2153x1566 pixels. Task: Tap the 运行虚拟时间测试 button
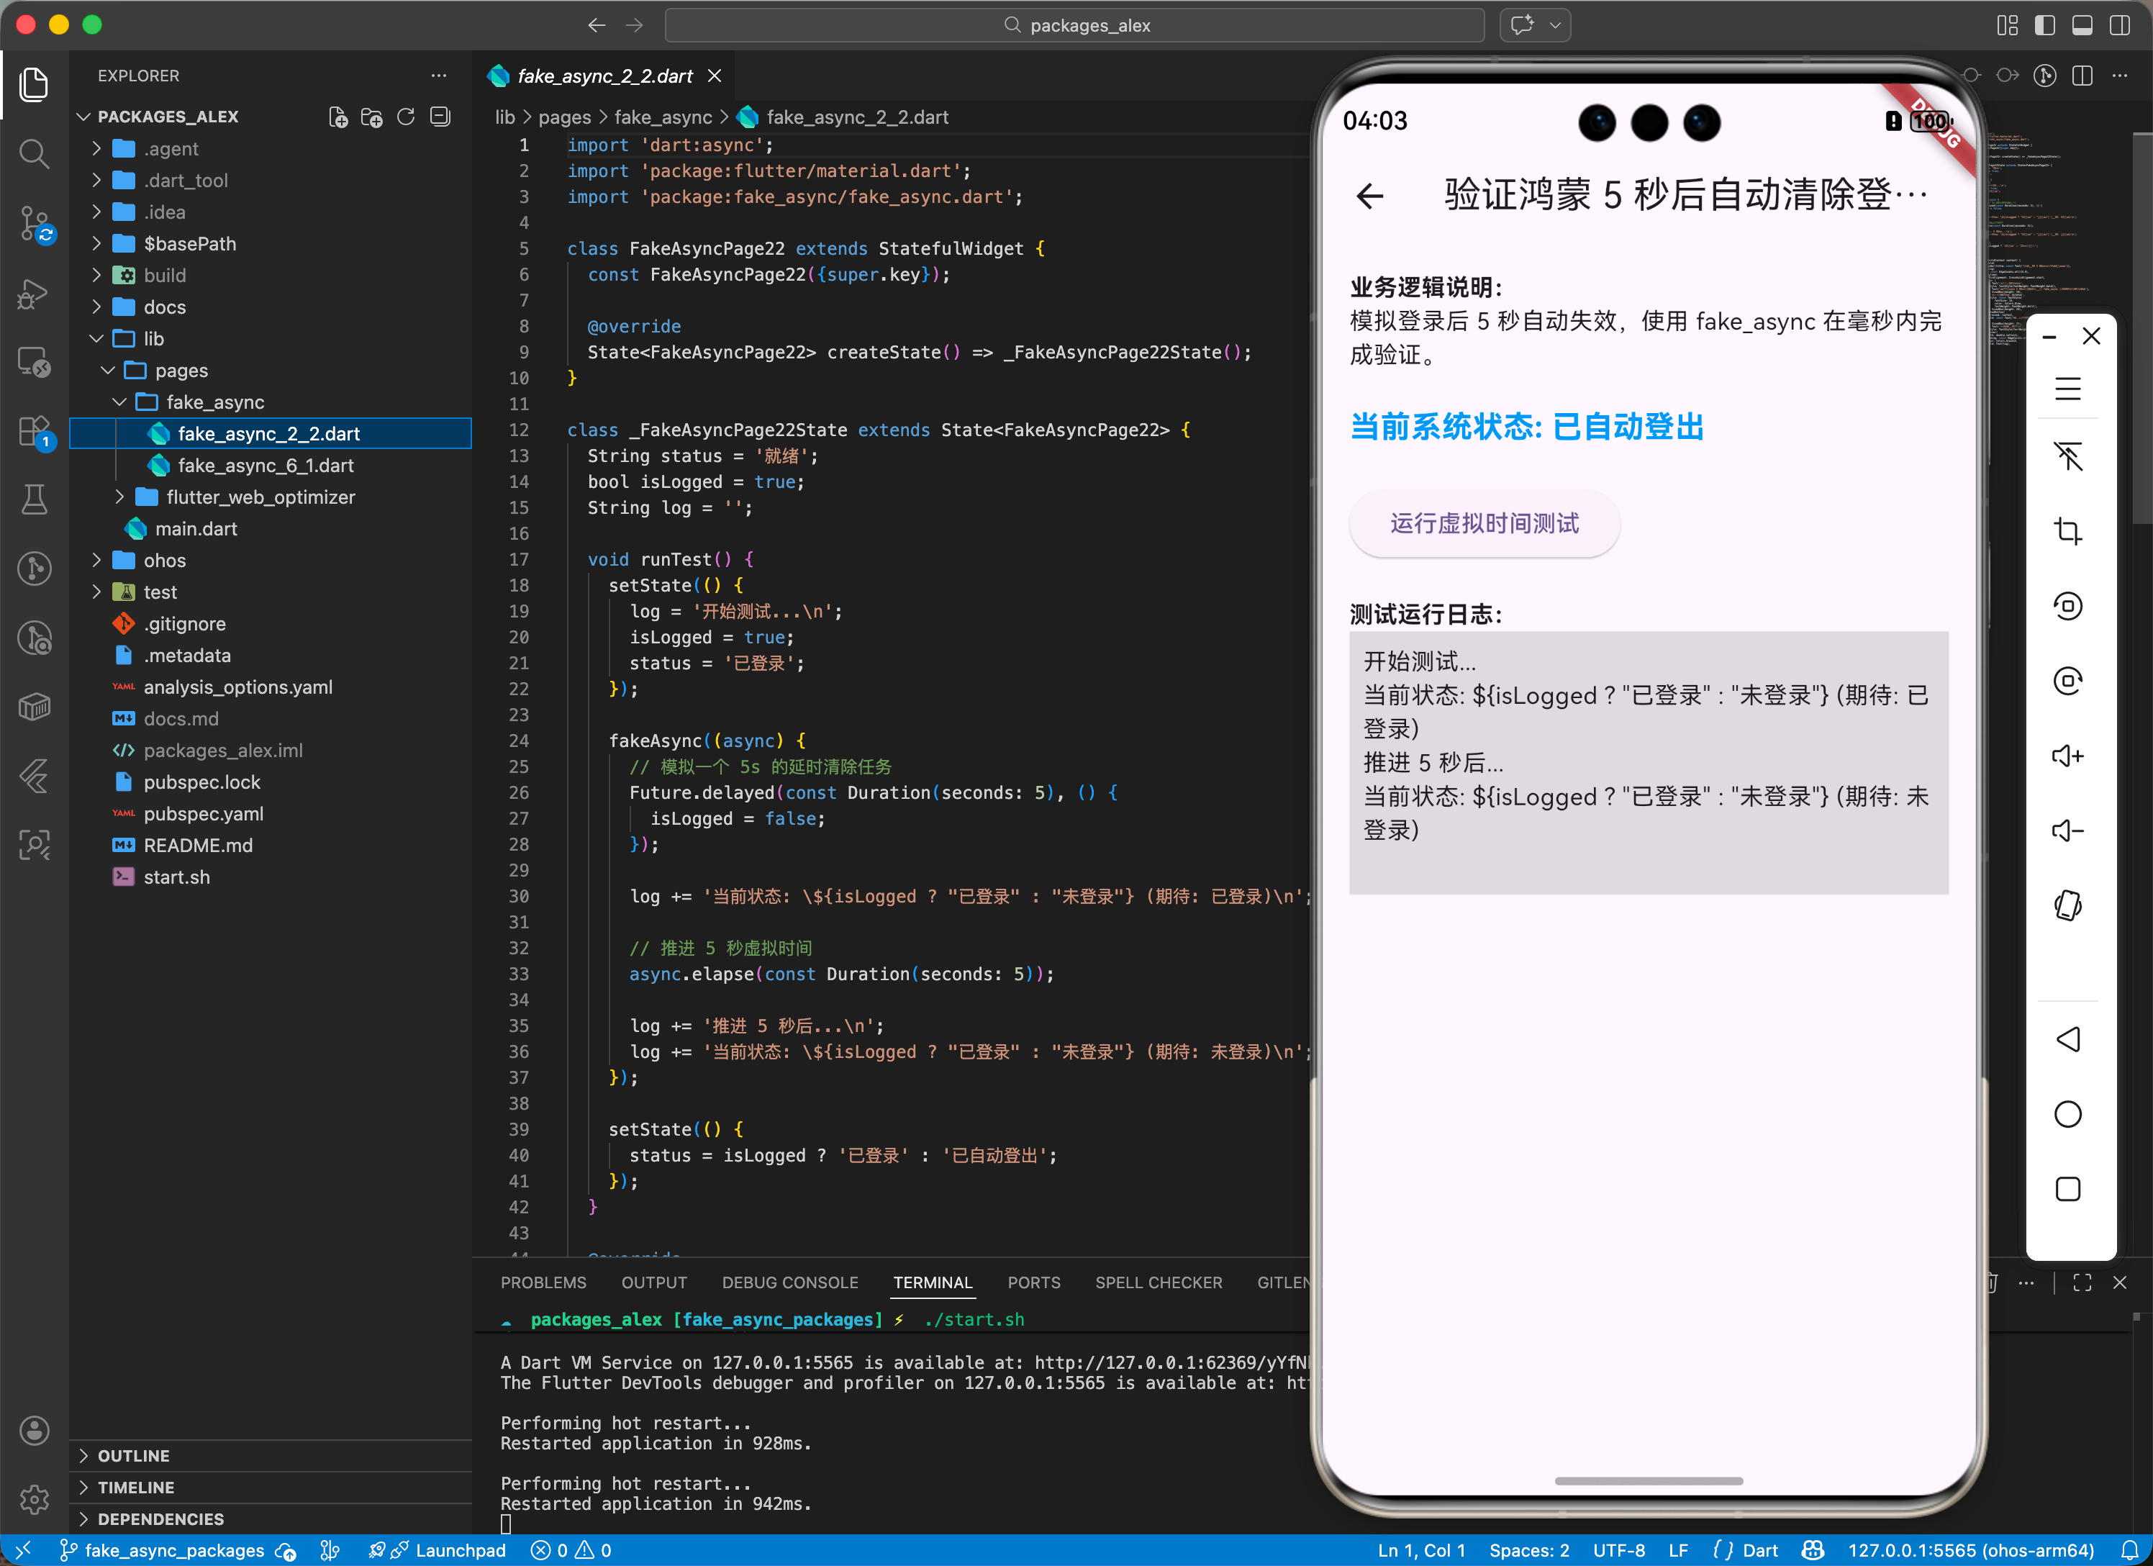[1484, 524]
